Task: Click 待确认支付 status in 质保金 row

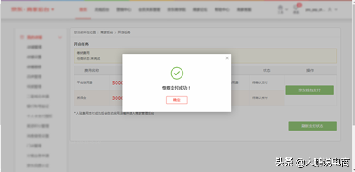Action: (x=260, y=98)
